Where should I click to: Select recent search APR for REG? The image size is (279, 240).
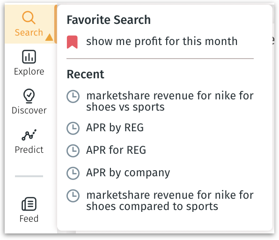[x=116, y=150]
